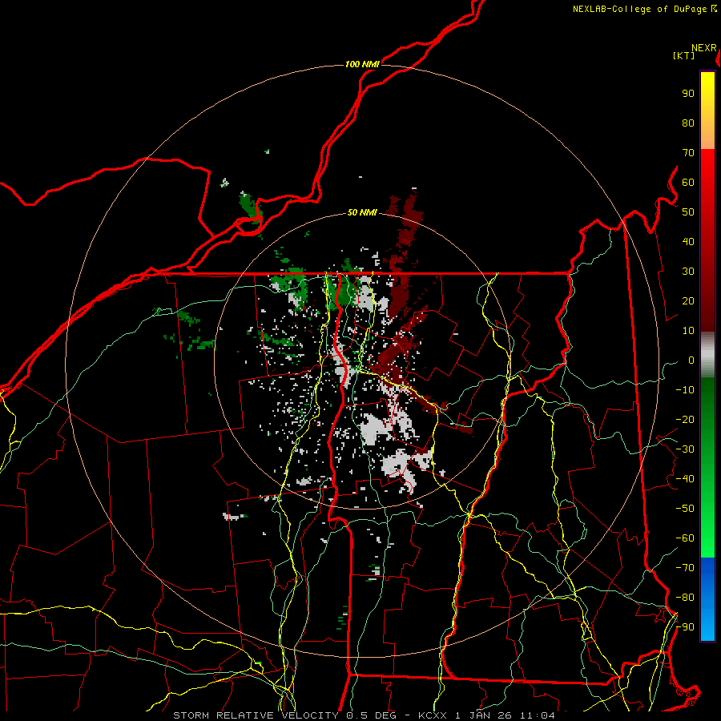This screenshot has height=721, width=721.
Task: Click the yellow segment of the color bar
Action: pos(707,111)
